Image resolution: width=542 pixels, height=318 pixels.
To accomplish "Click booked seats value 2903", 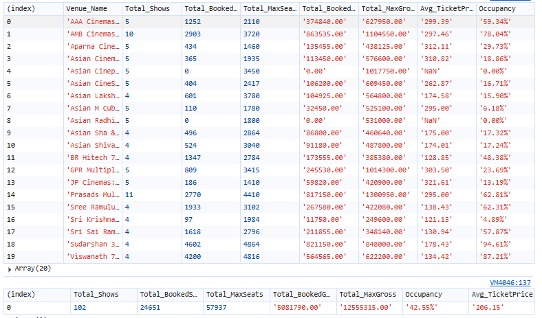I will click(x=193, y=34).
